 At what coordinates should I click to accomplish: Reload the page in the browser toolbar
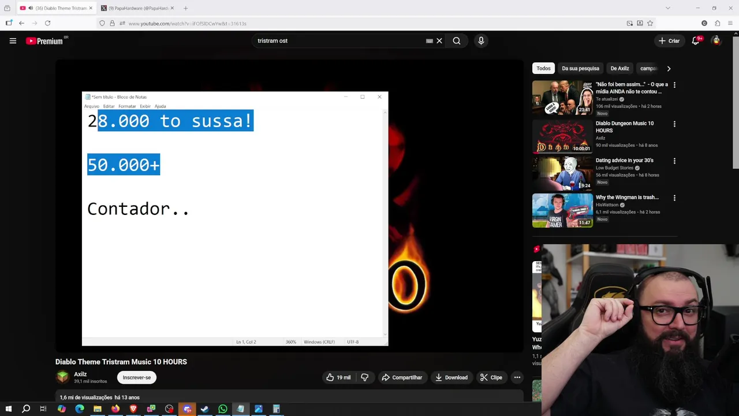pos(47,23)
